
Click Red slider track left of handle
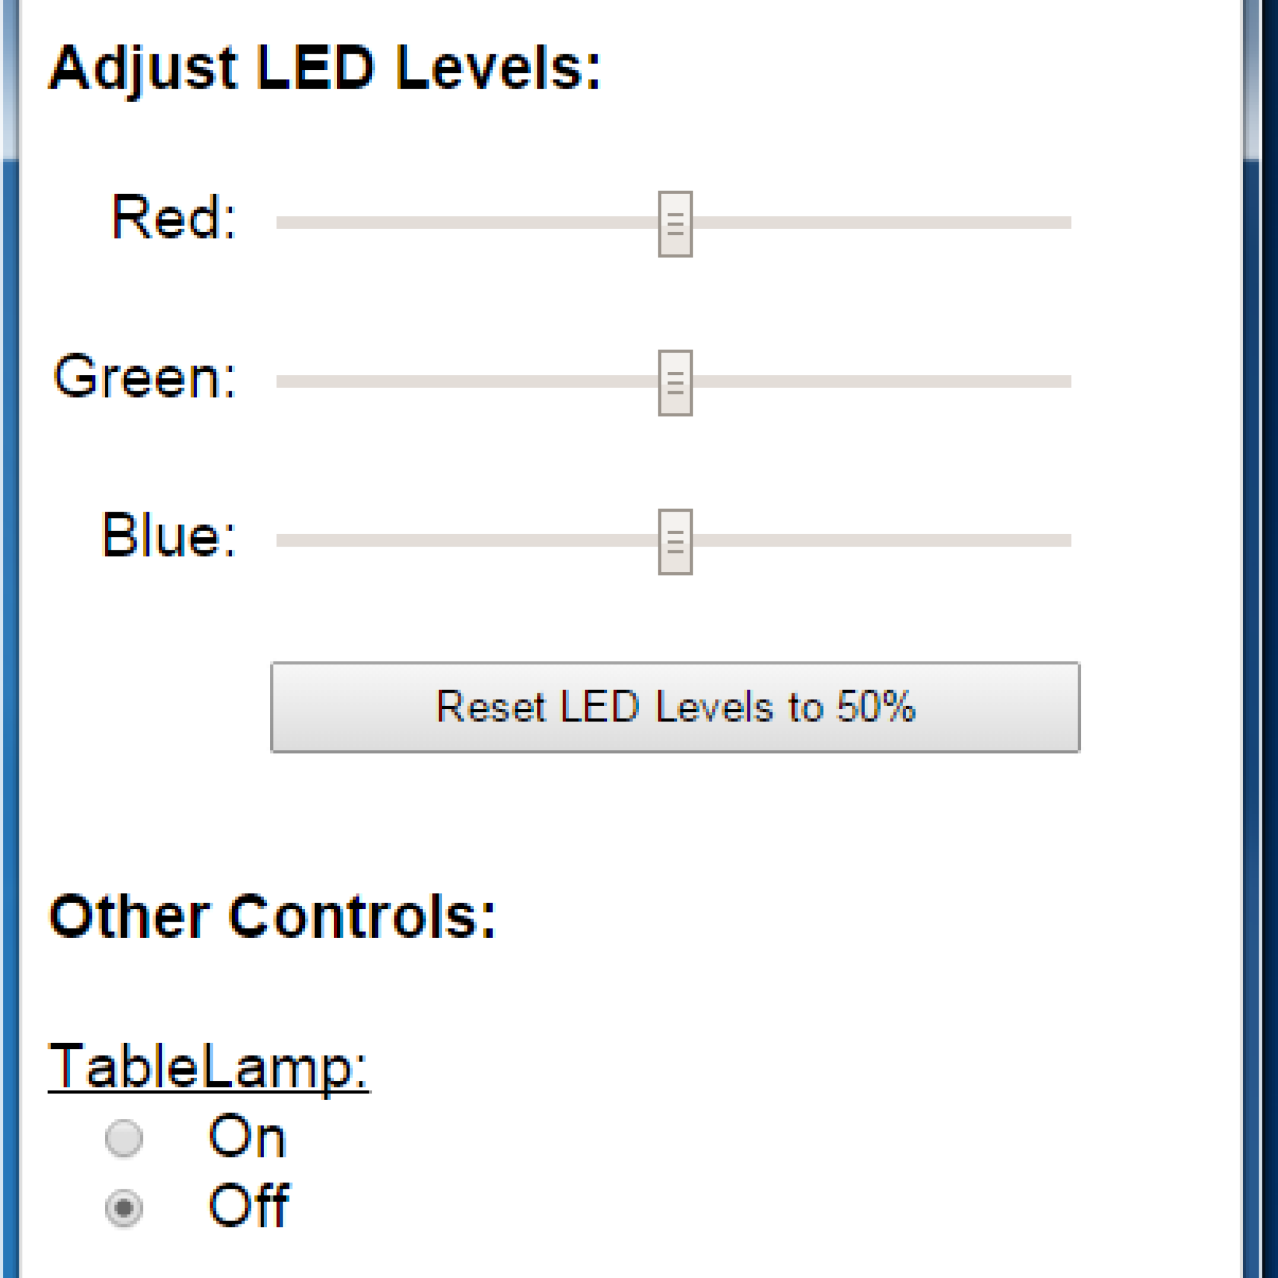[x=463, y=223]
